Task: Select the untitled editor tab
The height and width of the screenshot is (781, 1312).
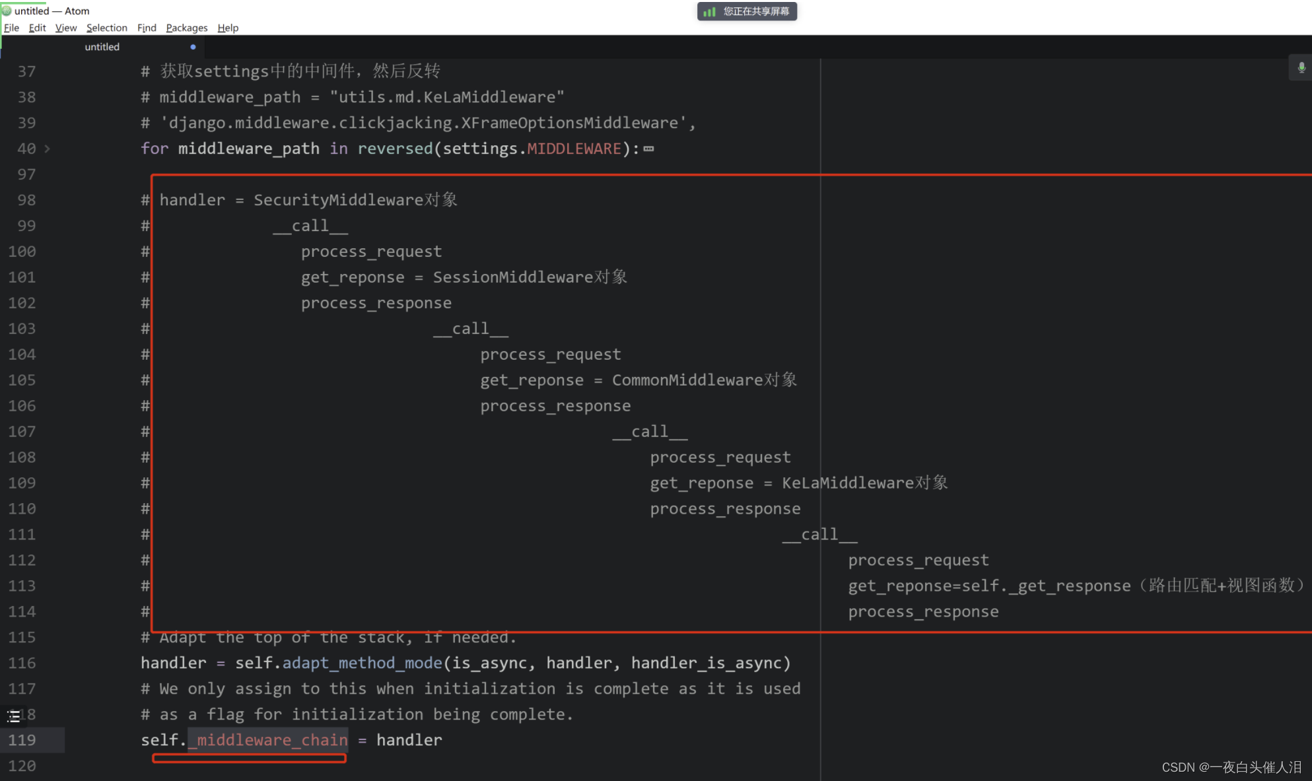Action: point(102,47)
